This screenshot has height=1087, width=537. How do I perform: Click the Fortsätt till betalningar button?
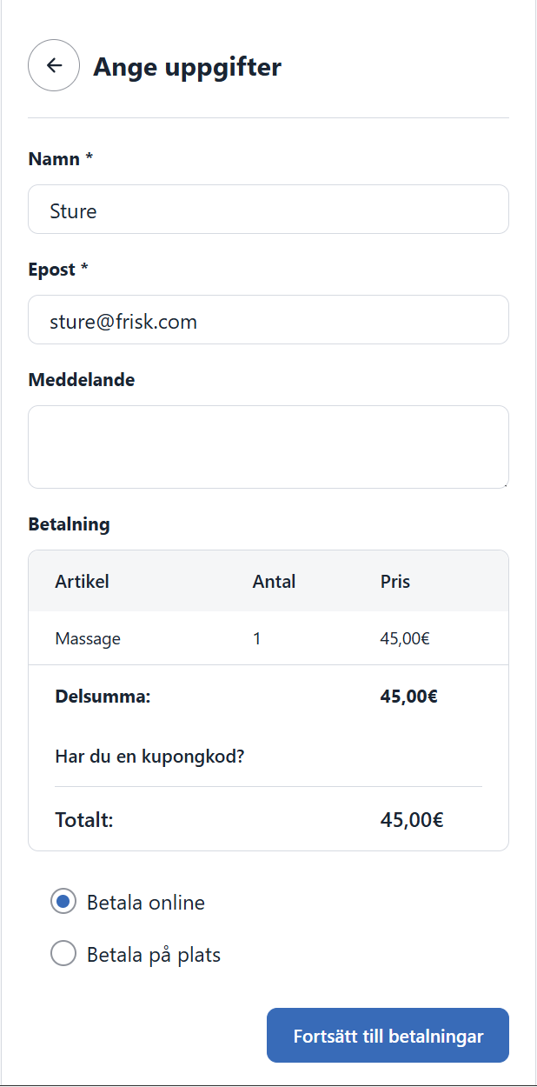(388, 1036)
